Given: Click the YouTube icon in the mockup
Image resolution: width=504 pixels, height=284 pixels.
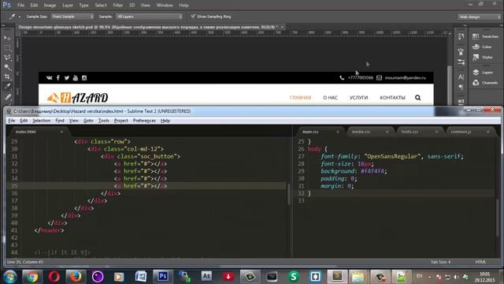Looking at the screenshot, I should [76, 78].
